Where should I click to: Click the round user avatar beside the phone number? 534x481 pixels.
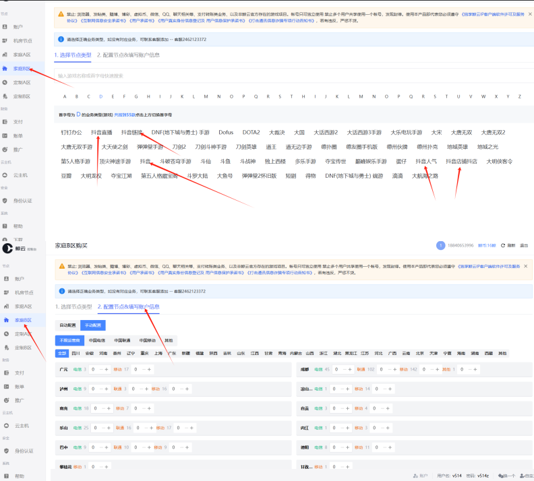point(441,245)
